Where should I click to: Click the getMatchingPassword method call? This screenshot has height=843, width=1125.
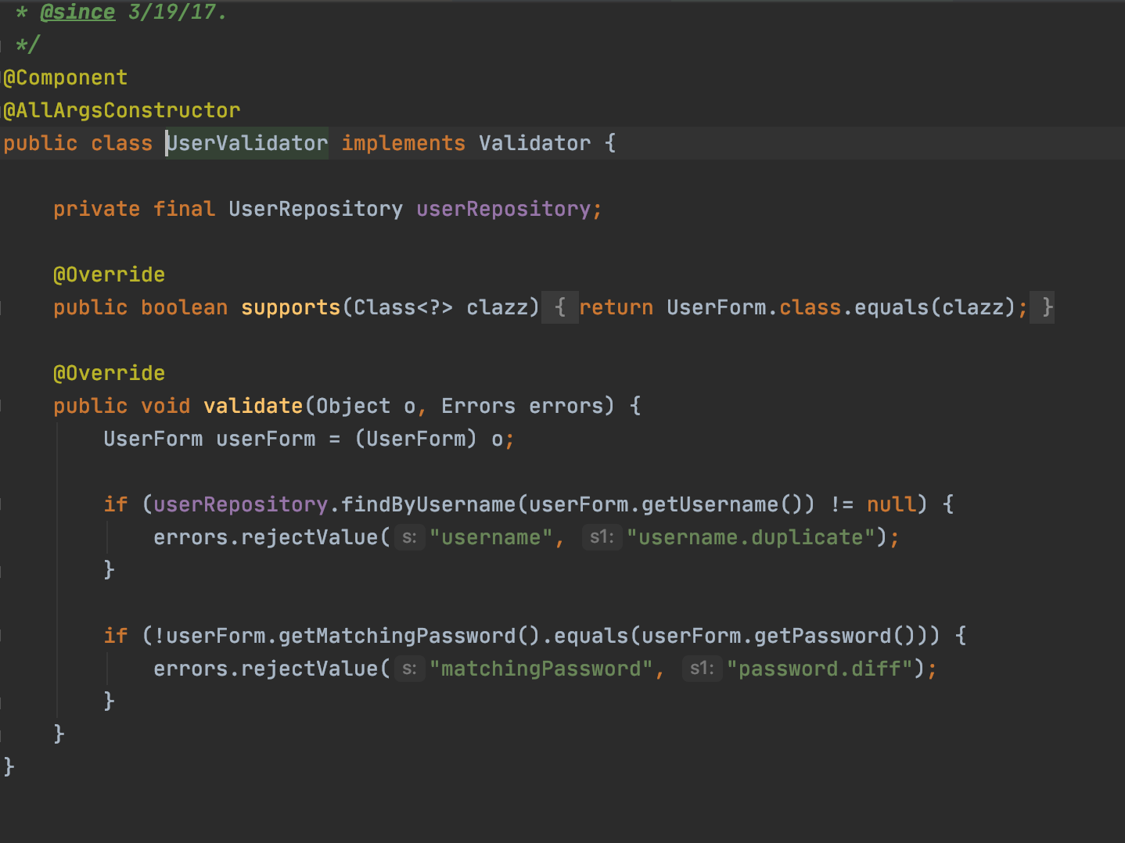(397, 637)
